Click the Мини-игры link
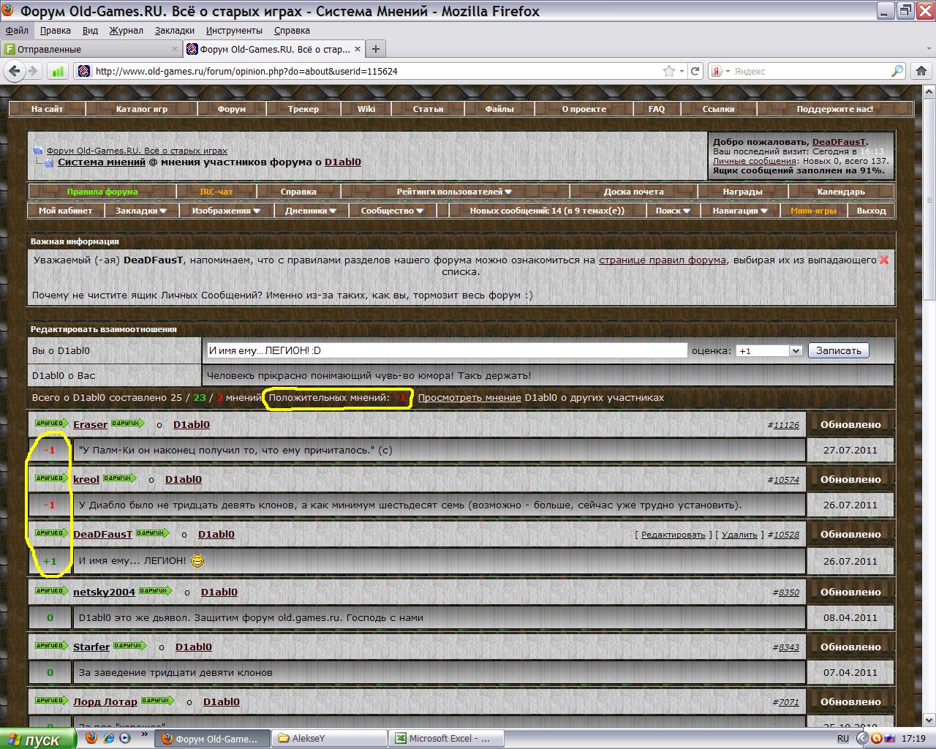 click(x=813, y=211)
